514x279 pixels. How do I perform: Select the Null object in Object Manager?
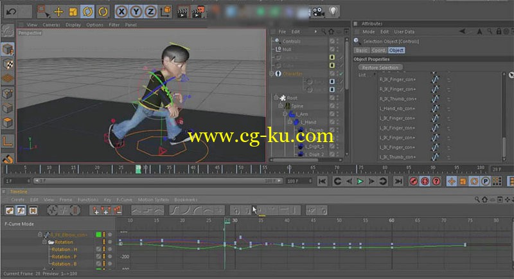(x=287, y=49)
